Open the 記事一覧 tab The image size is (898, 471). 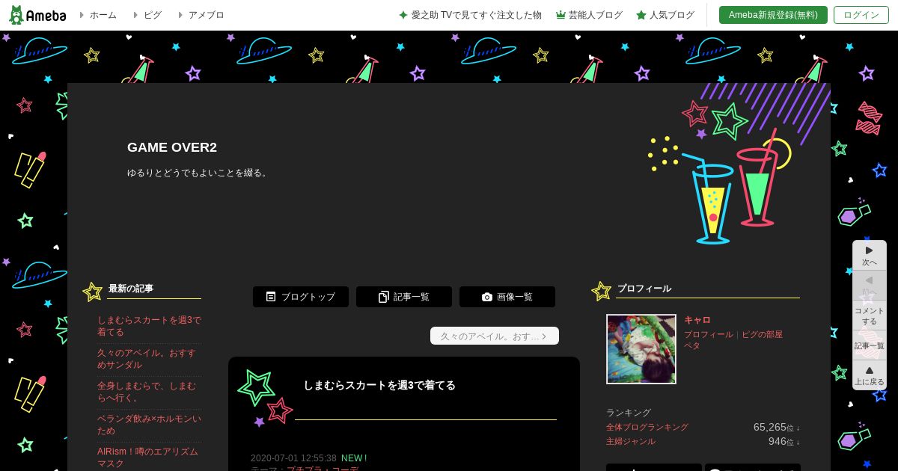[404, 297]
